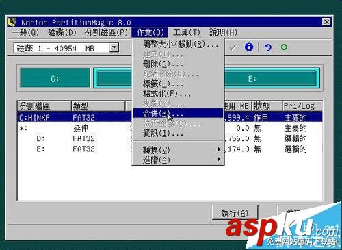Select the C:WINXP row in partition list
Viewport: 342px width, 250px height.
(170, 117)
